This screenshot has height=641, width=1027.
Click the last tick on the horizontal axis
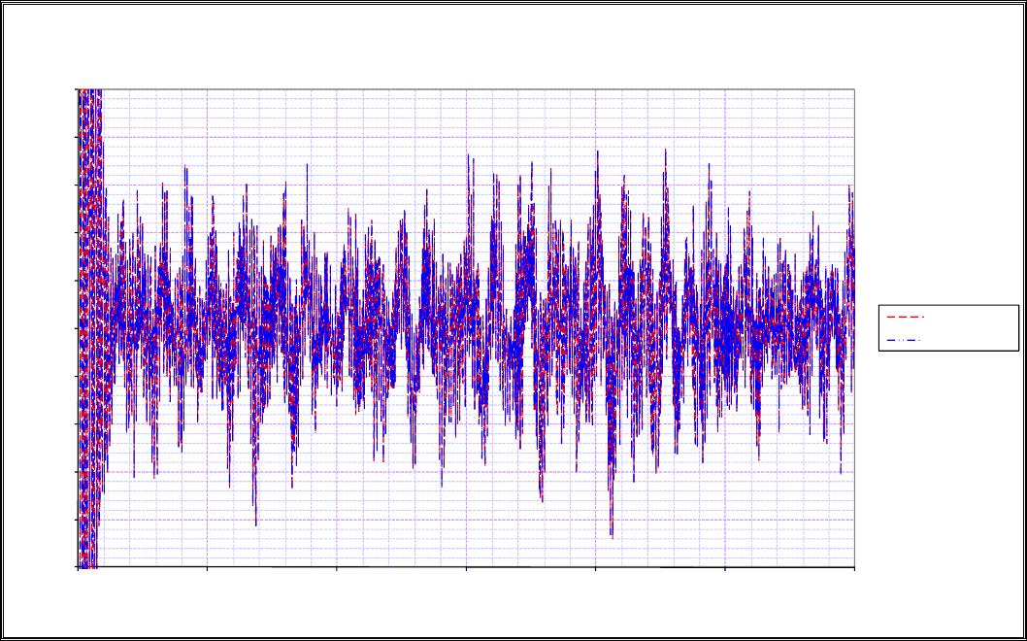pyautogui.click(x=854, y=569)
